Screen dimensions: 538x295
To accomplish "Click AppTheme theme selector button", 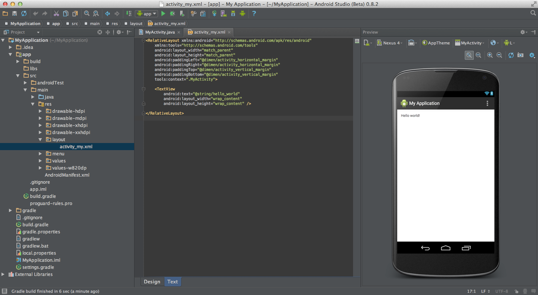I will 436,43.
